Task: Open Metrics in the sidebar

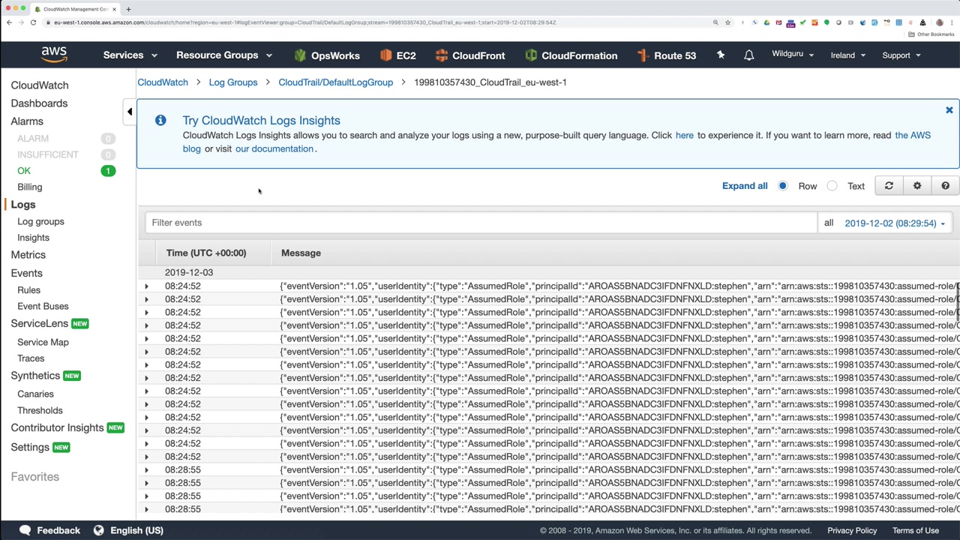Action: pos(28,255)
